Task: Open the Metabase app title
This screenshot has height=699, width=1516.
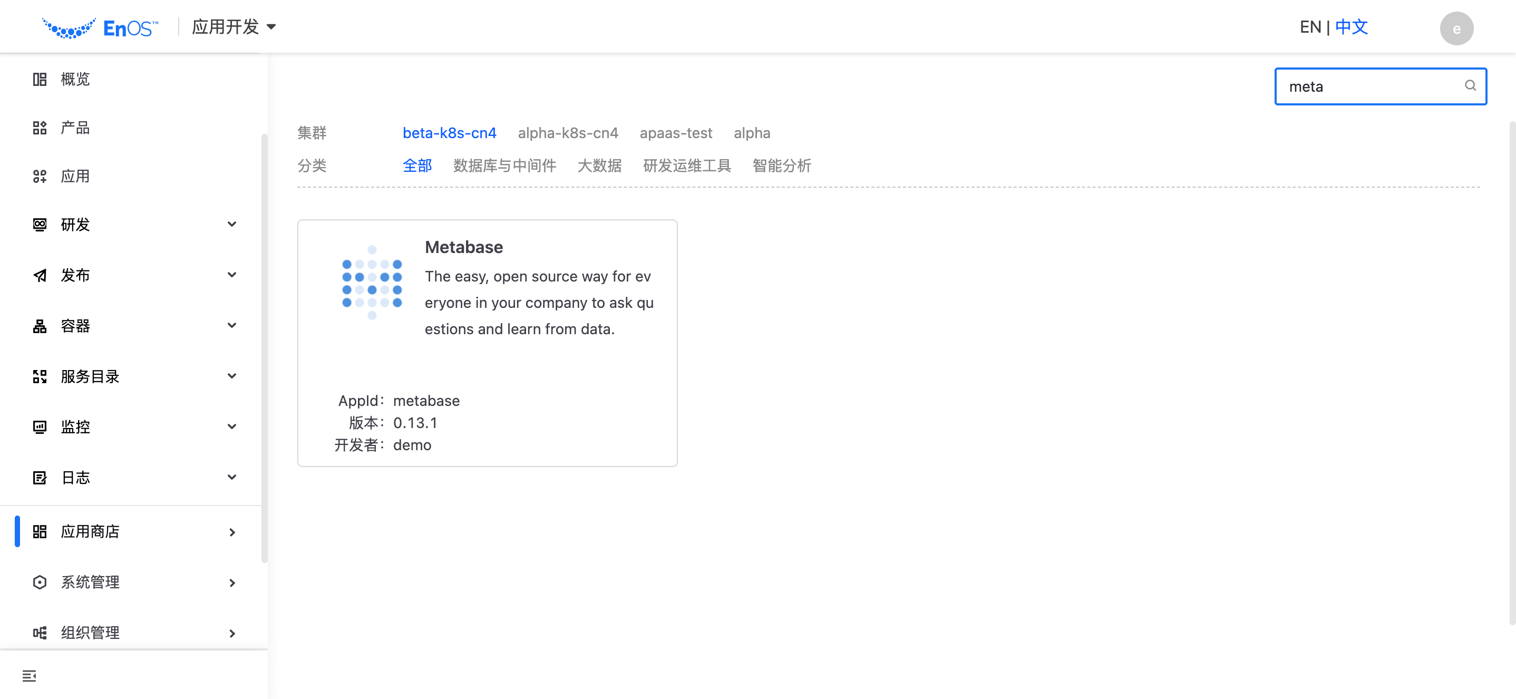Action: pyautogui.click(x=463, y=247)
